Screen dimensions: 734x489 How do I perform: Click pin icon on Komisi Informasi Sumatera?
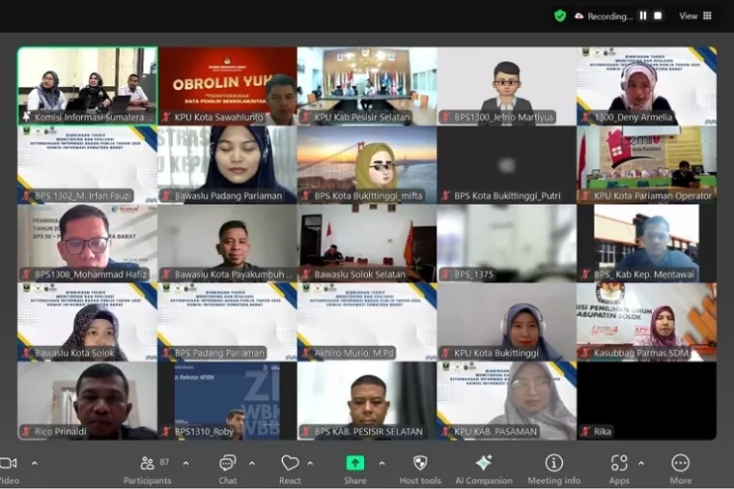click(x=27, y=117)
